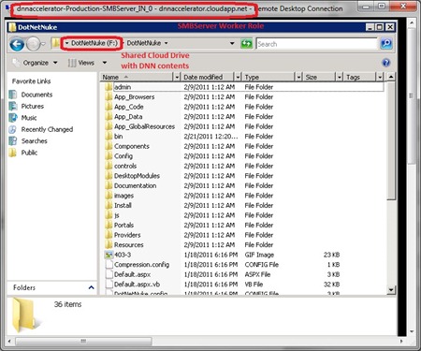The height and width of the screenshot is (351, 421).
Task: Select the Resources folder name
Action: pos(128,245)
